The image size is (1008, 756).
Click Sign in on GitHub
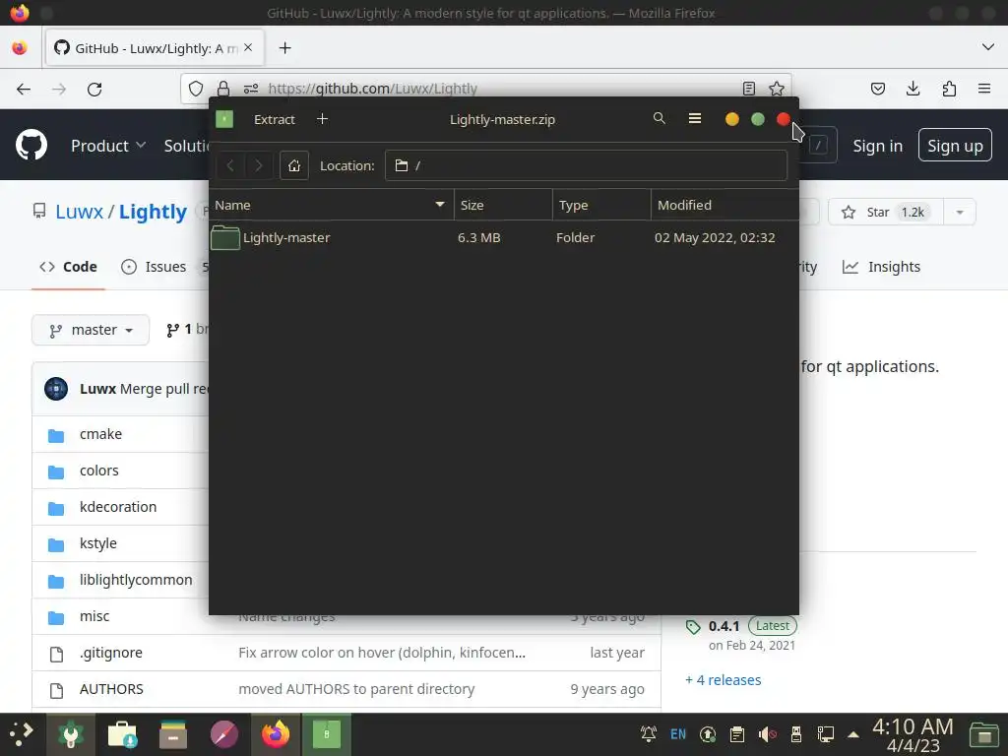click(x=877, y=146)
